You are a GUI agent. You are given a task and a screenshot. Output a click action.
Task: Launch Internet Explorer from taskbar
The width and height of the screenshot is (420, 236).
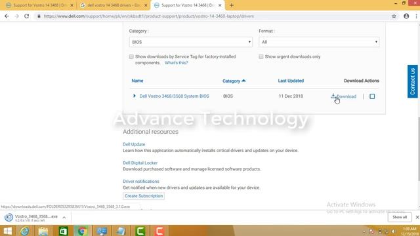pyautogui.click(x=24, y=231)
